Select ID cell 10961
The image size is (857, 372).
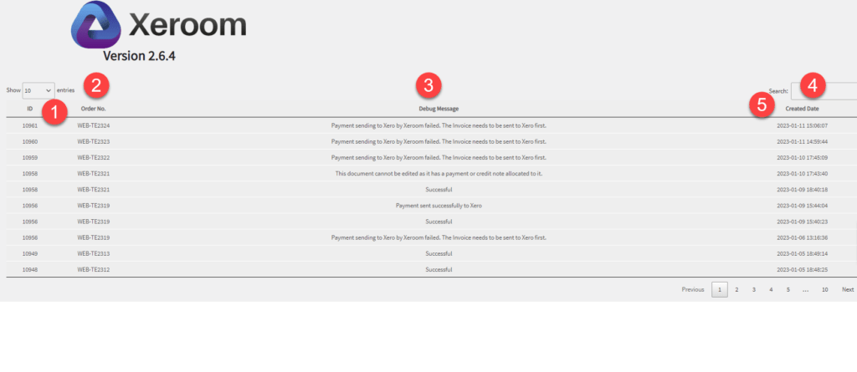point(30,125)
